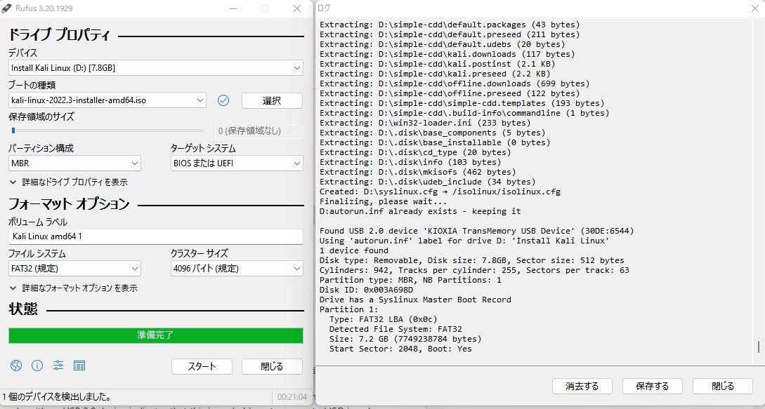
Task: Click the volume label input field
Action: click(156, 236)
